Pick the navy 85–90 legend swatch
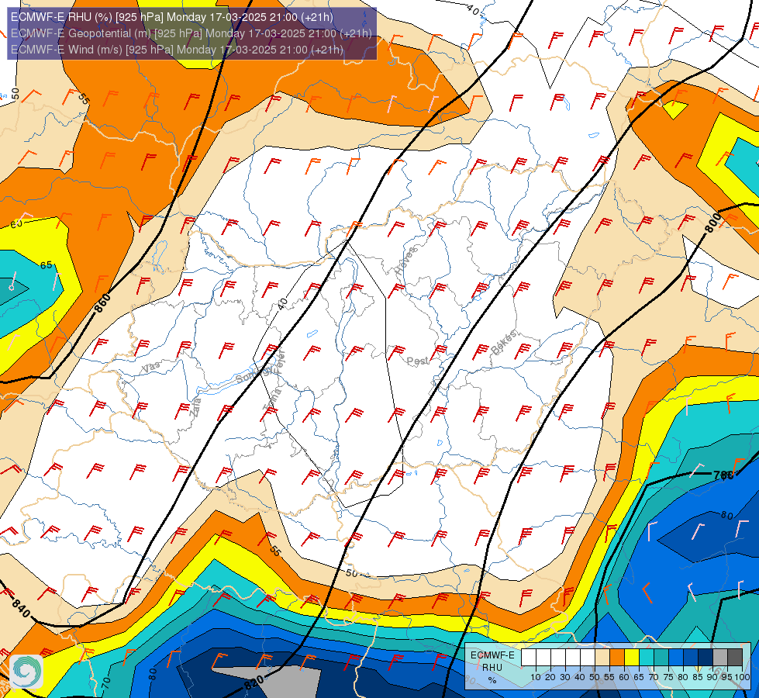 706,658
